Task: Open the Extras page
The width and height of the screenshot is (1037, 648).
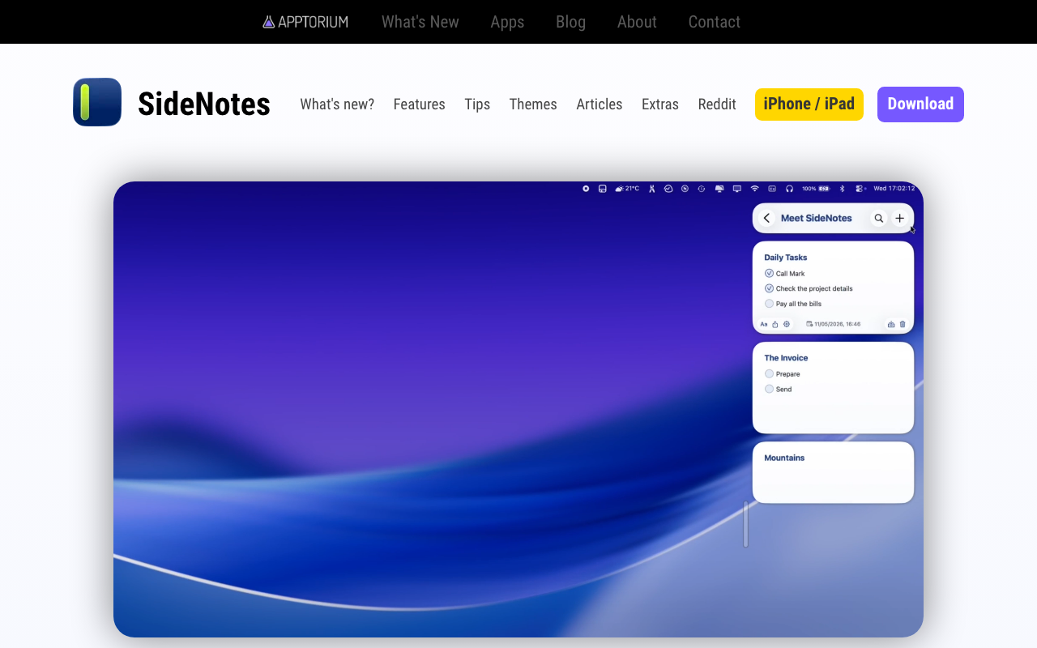Action: 660,104
